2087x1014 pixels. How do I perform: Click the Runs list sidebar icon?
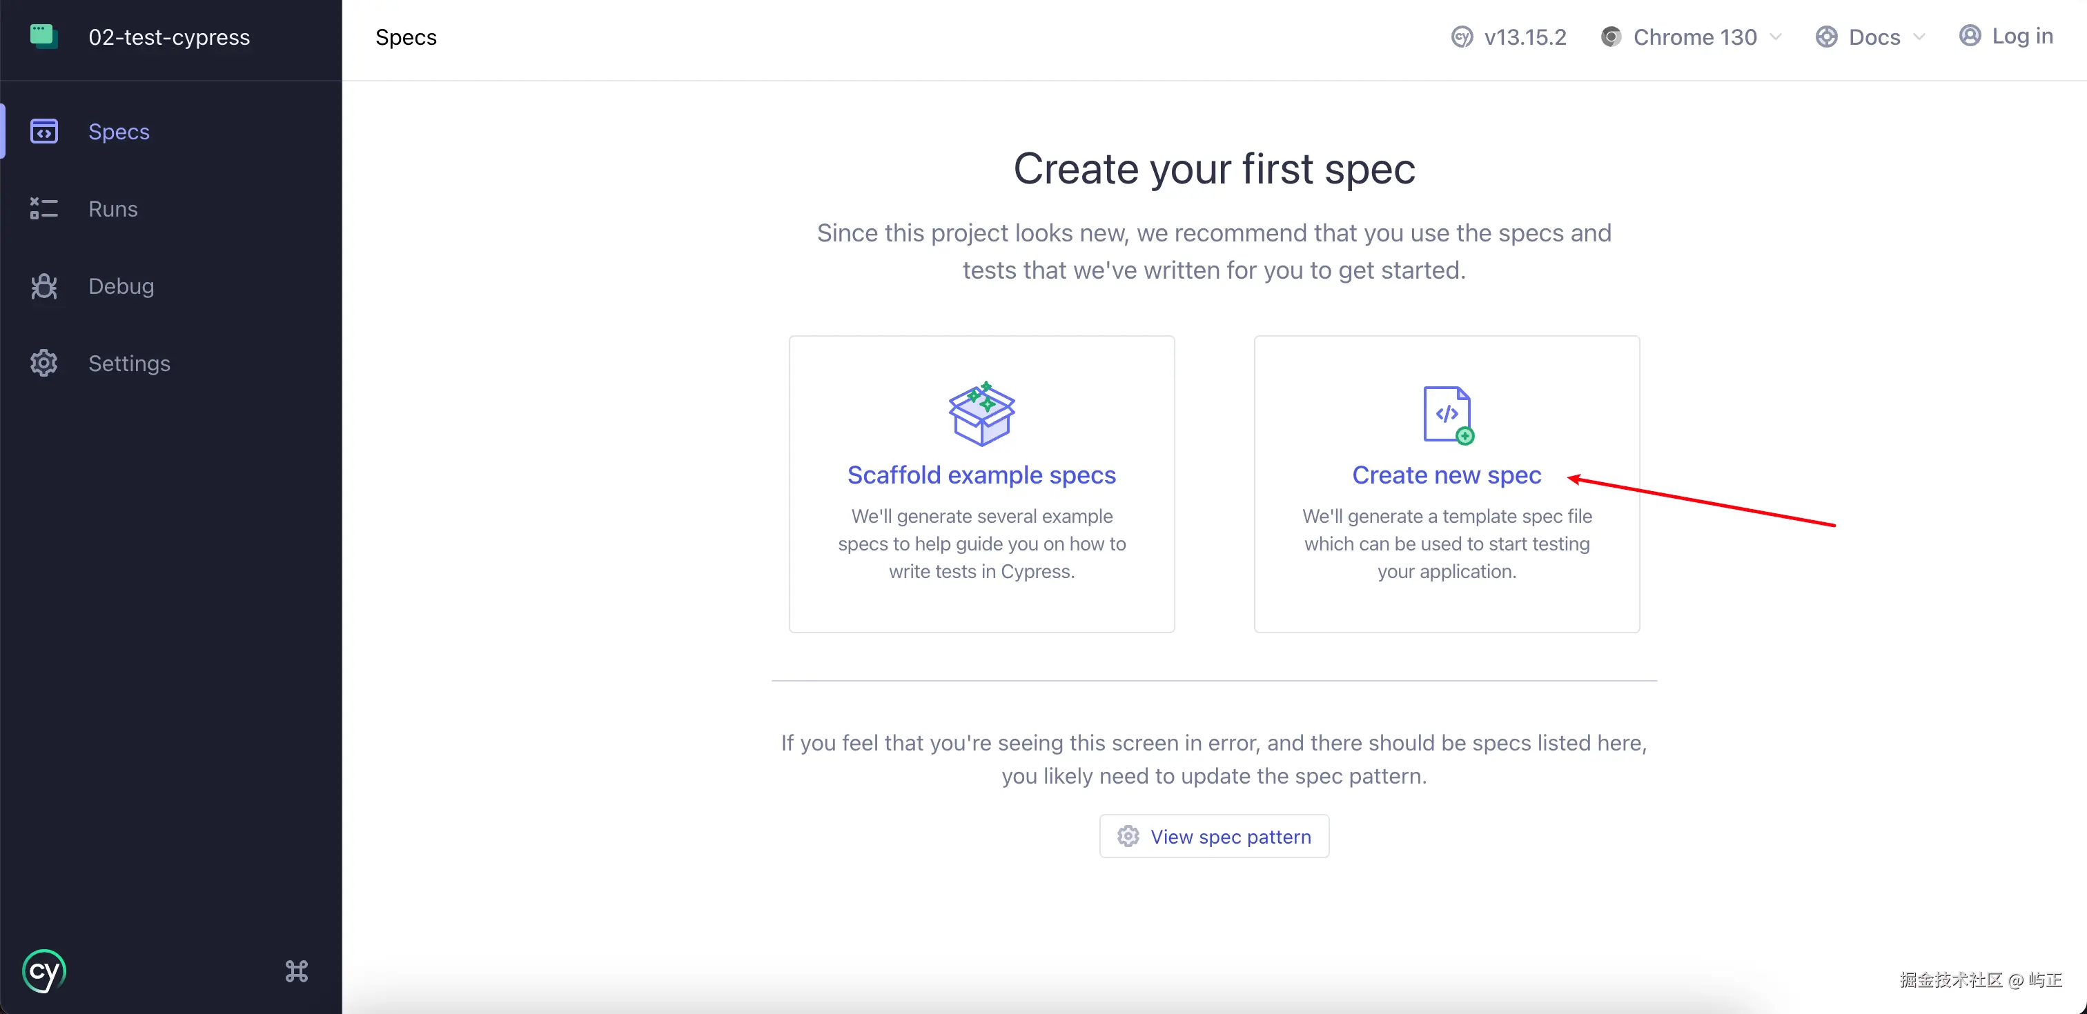tap(43, 209)
